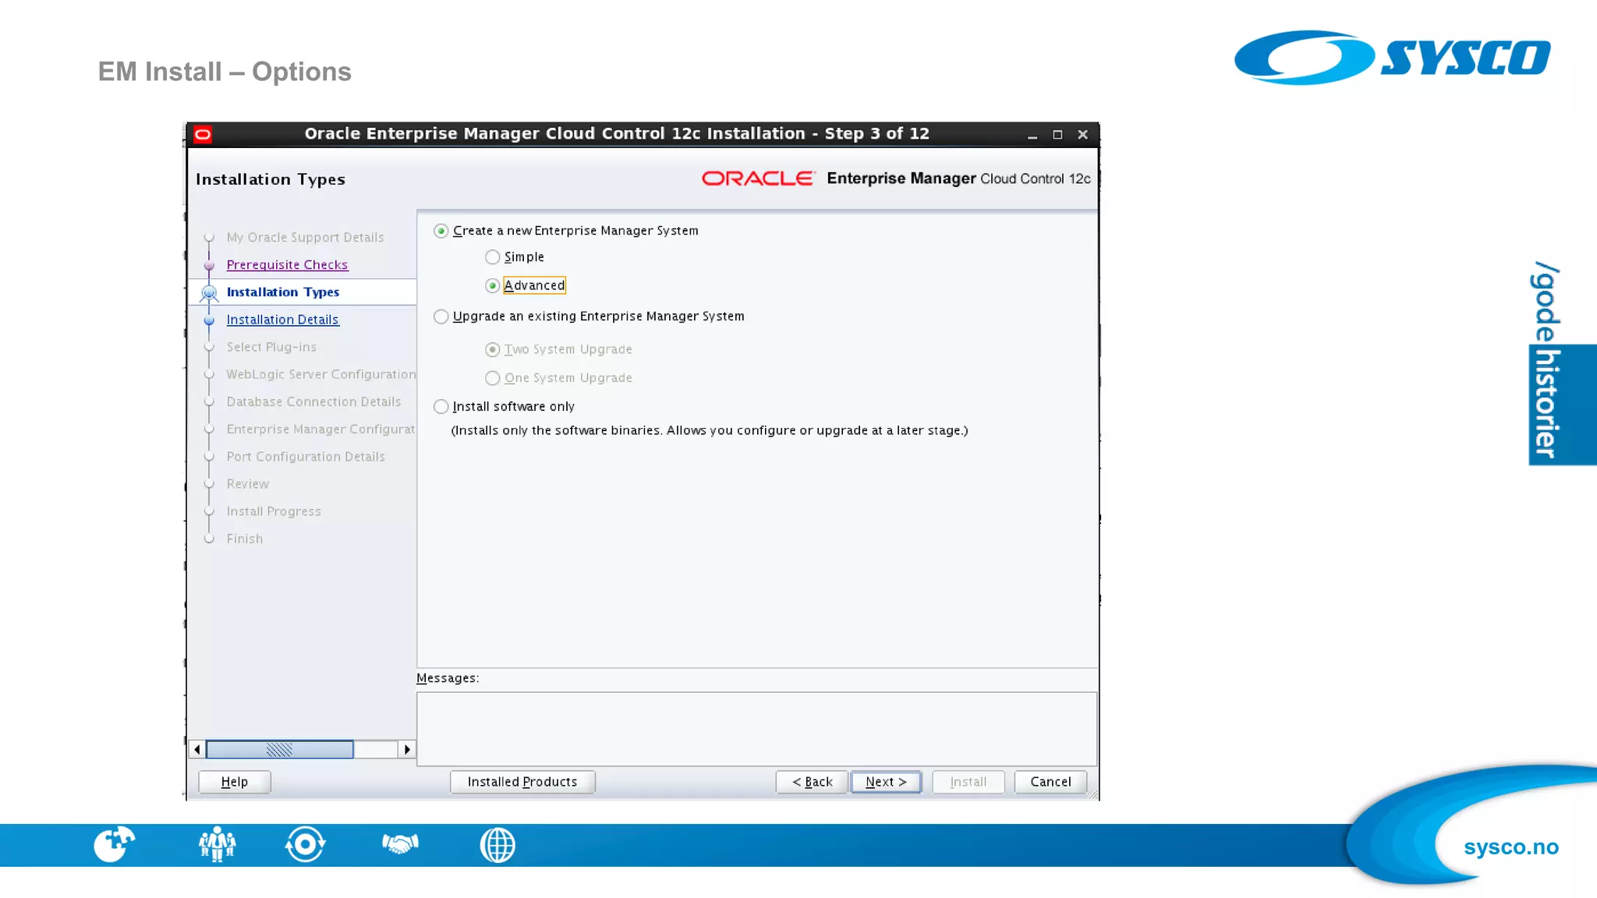
Task: Choose the Advanced installation radio button
Action: pyautogui.click(x=493, y=286)
